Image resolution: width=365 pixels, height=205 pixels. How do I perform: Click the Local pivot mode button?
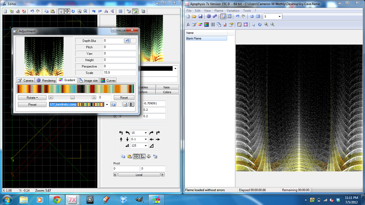[139, 175]
